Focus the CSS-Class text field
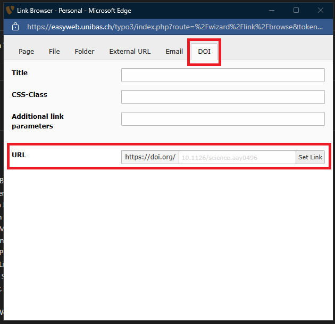The height and width of the screenshot is (324, 335). tap(223, 97)
